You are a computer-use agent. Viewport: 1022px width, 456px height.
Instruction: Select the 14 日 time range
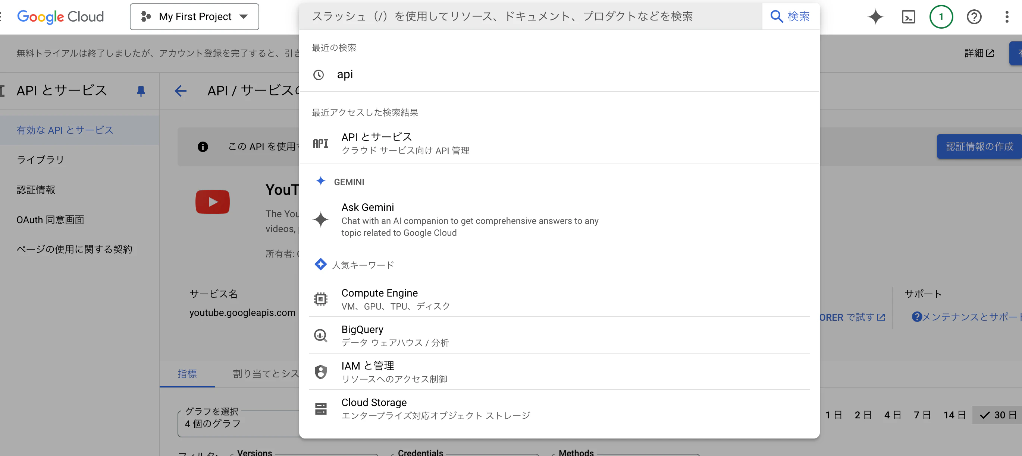[x=954, y=415]
